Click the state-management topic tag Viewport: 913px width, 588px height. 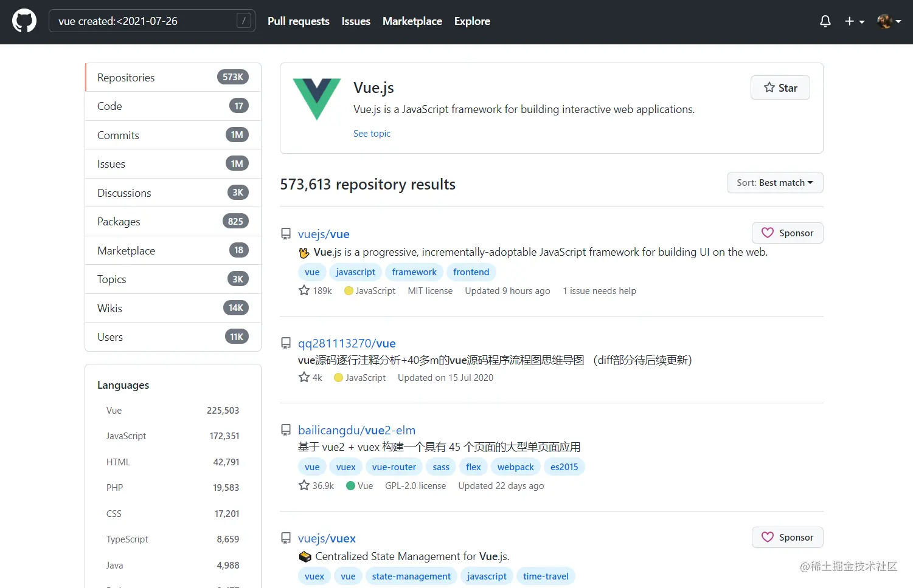[411, 576]
